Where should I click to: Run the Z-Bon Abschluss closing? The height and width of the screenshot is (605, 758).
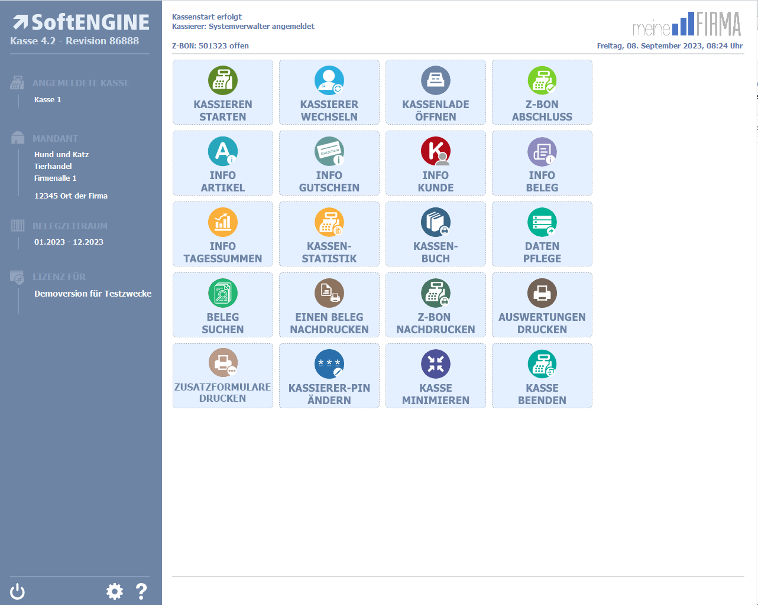point(542,92)
